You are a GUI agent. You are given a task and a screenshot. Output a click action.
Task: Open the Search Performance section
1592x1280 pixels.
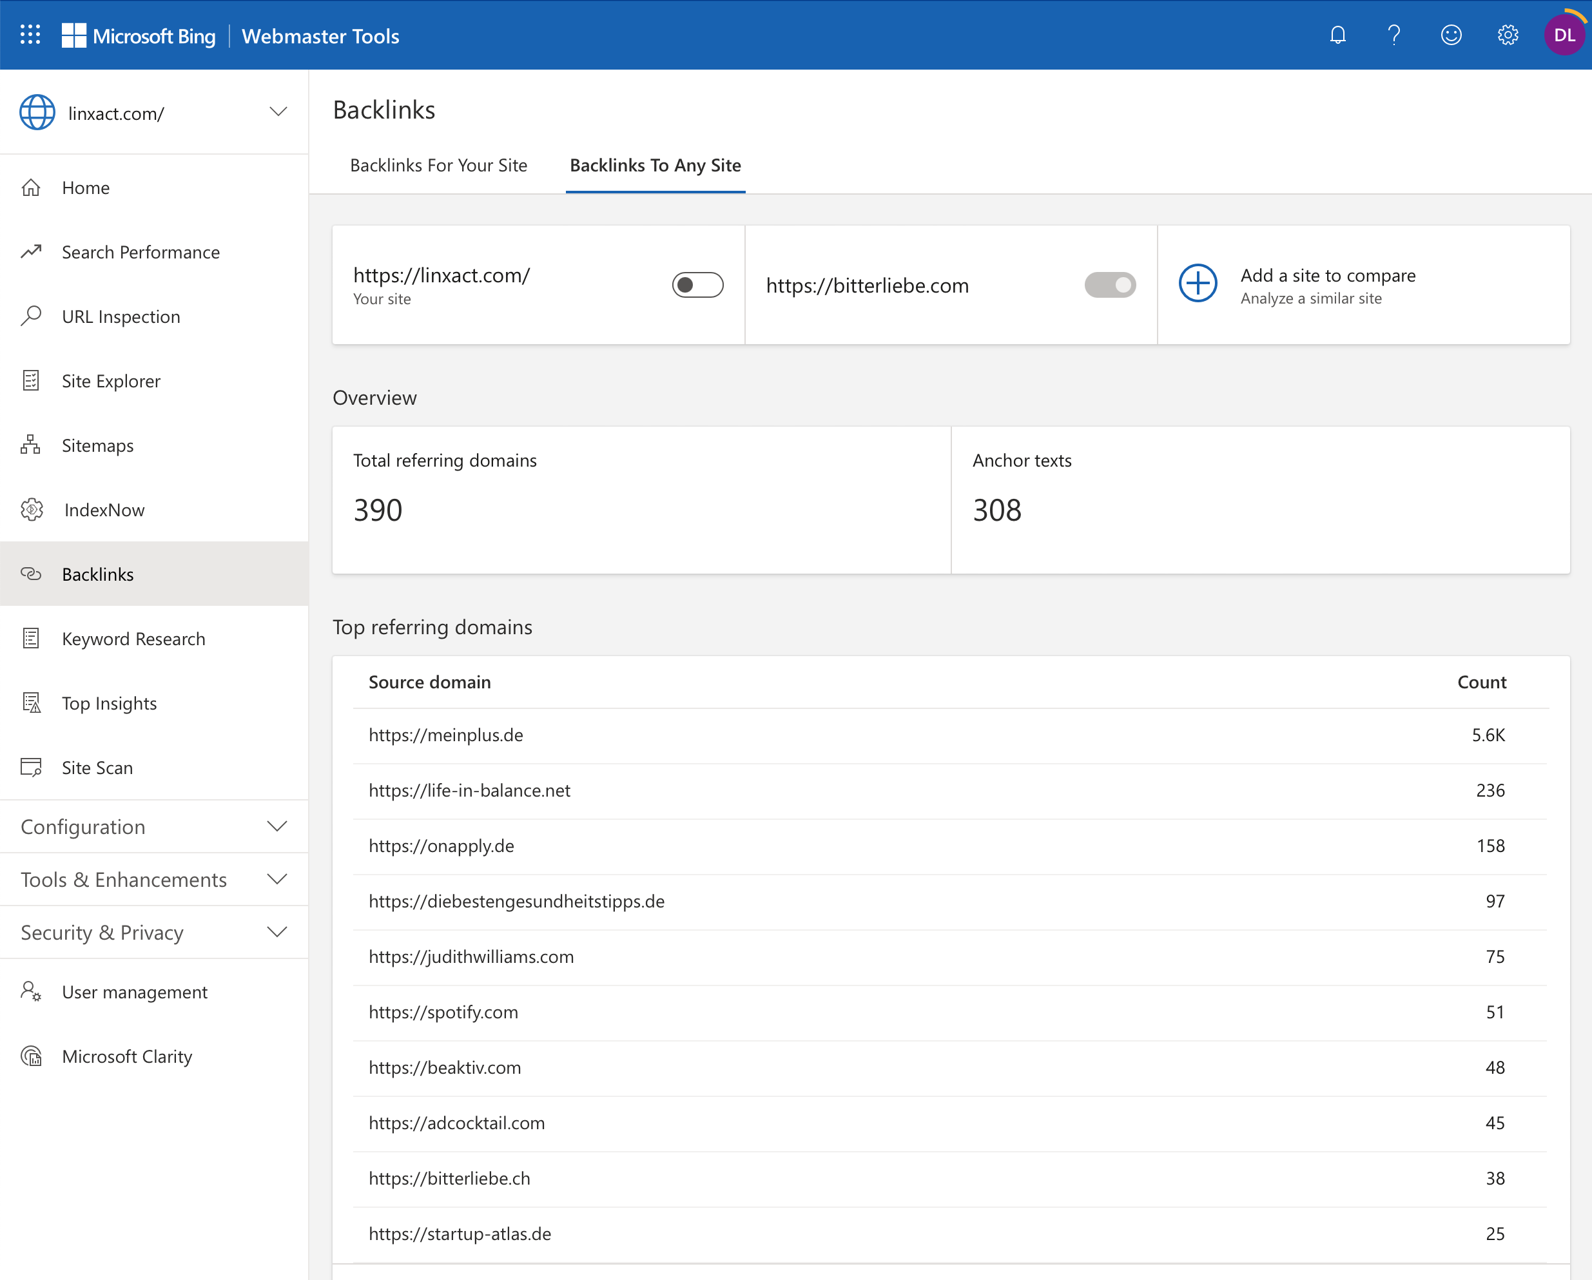141,252
